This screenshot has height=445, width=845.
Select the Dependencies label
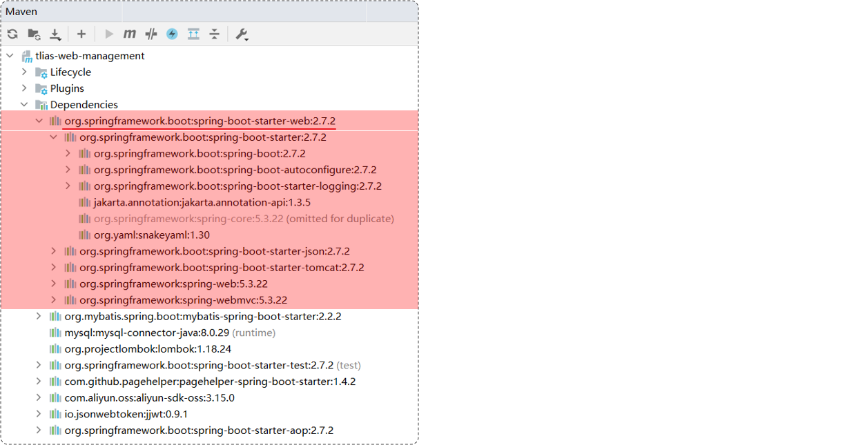(x=84, y=105)
